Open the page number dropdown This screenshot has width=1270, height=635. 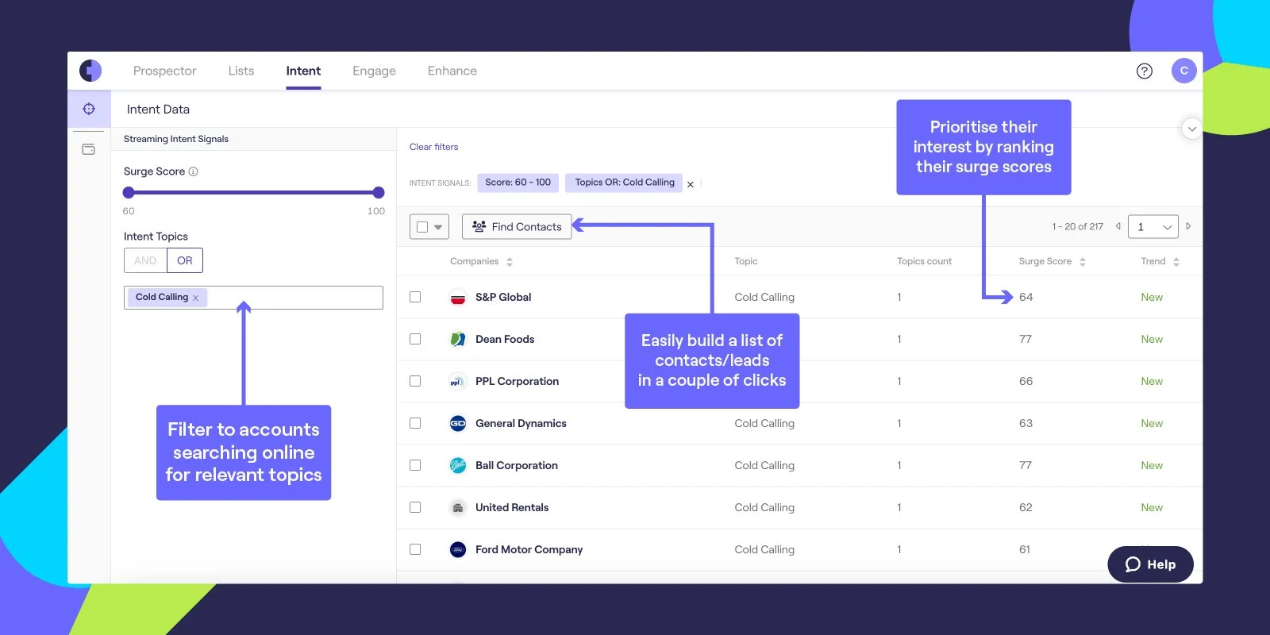(x=1153, y=227)
